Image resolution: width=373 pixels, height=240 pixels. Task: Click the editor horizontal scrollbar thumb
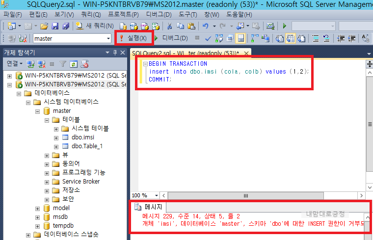[246, 196]
